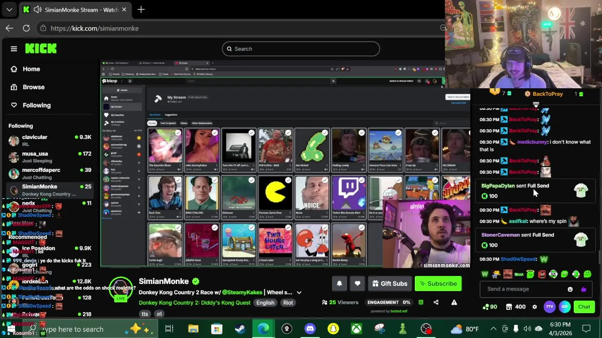602x338 pixels.
Task: Click the chat panel scrollbar
Action: point(599,257)
